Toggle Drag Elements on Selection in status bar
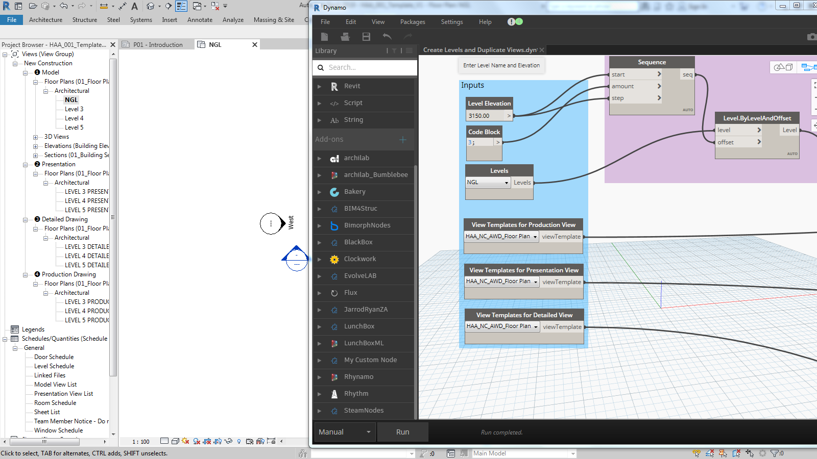 coord(750,453)
